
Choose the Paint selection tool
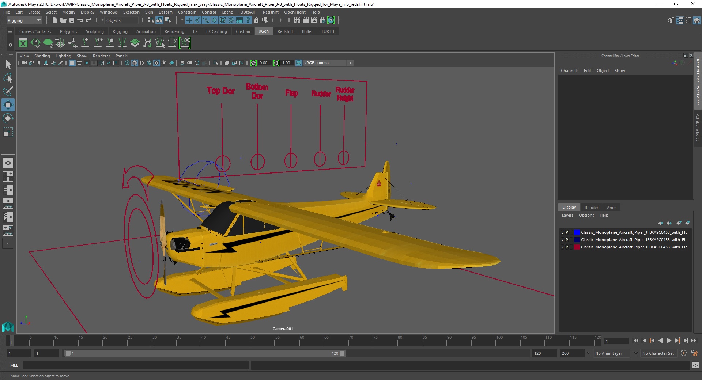(x=8, y=91)
